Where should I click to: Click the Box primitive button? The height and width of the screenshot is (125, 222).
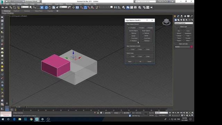point(179,31)
